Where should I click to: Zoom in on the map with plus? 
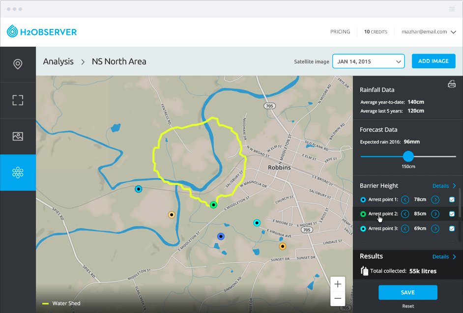(338, 284)
